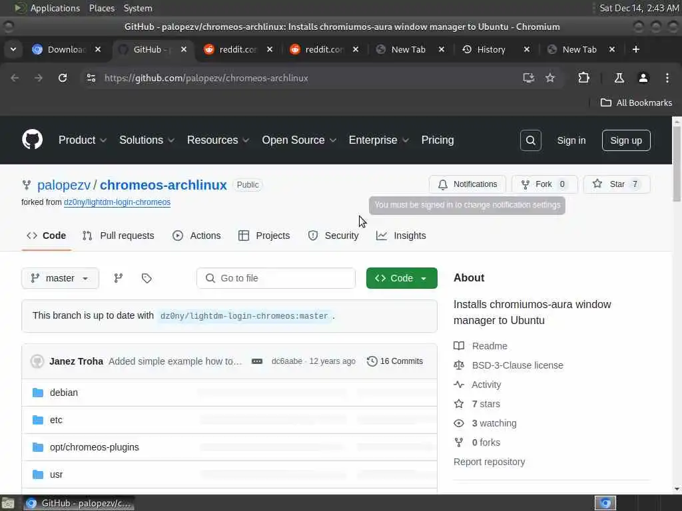Image resolution: width=682 pixels, height=511 pixels.
Task: Click the Janez Troha author avatar
Action: point(37,361)
